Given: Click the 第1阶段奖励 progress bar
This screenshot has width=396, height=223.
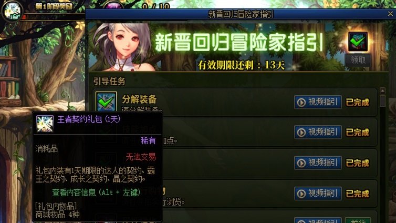Looking at the screenshot, I should [54, 17].
